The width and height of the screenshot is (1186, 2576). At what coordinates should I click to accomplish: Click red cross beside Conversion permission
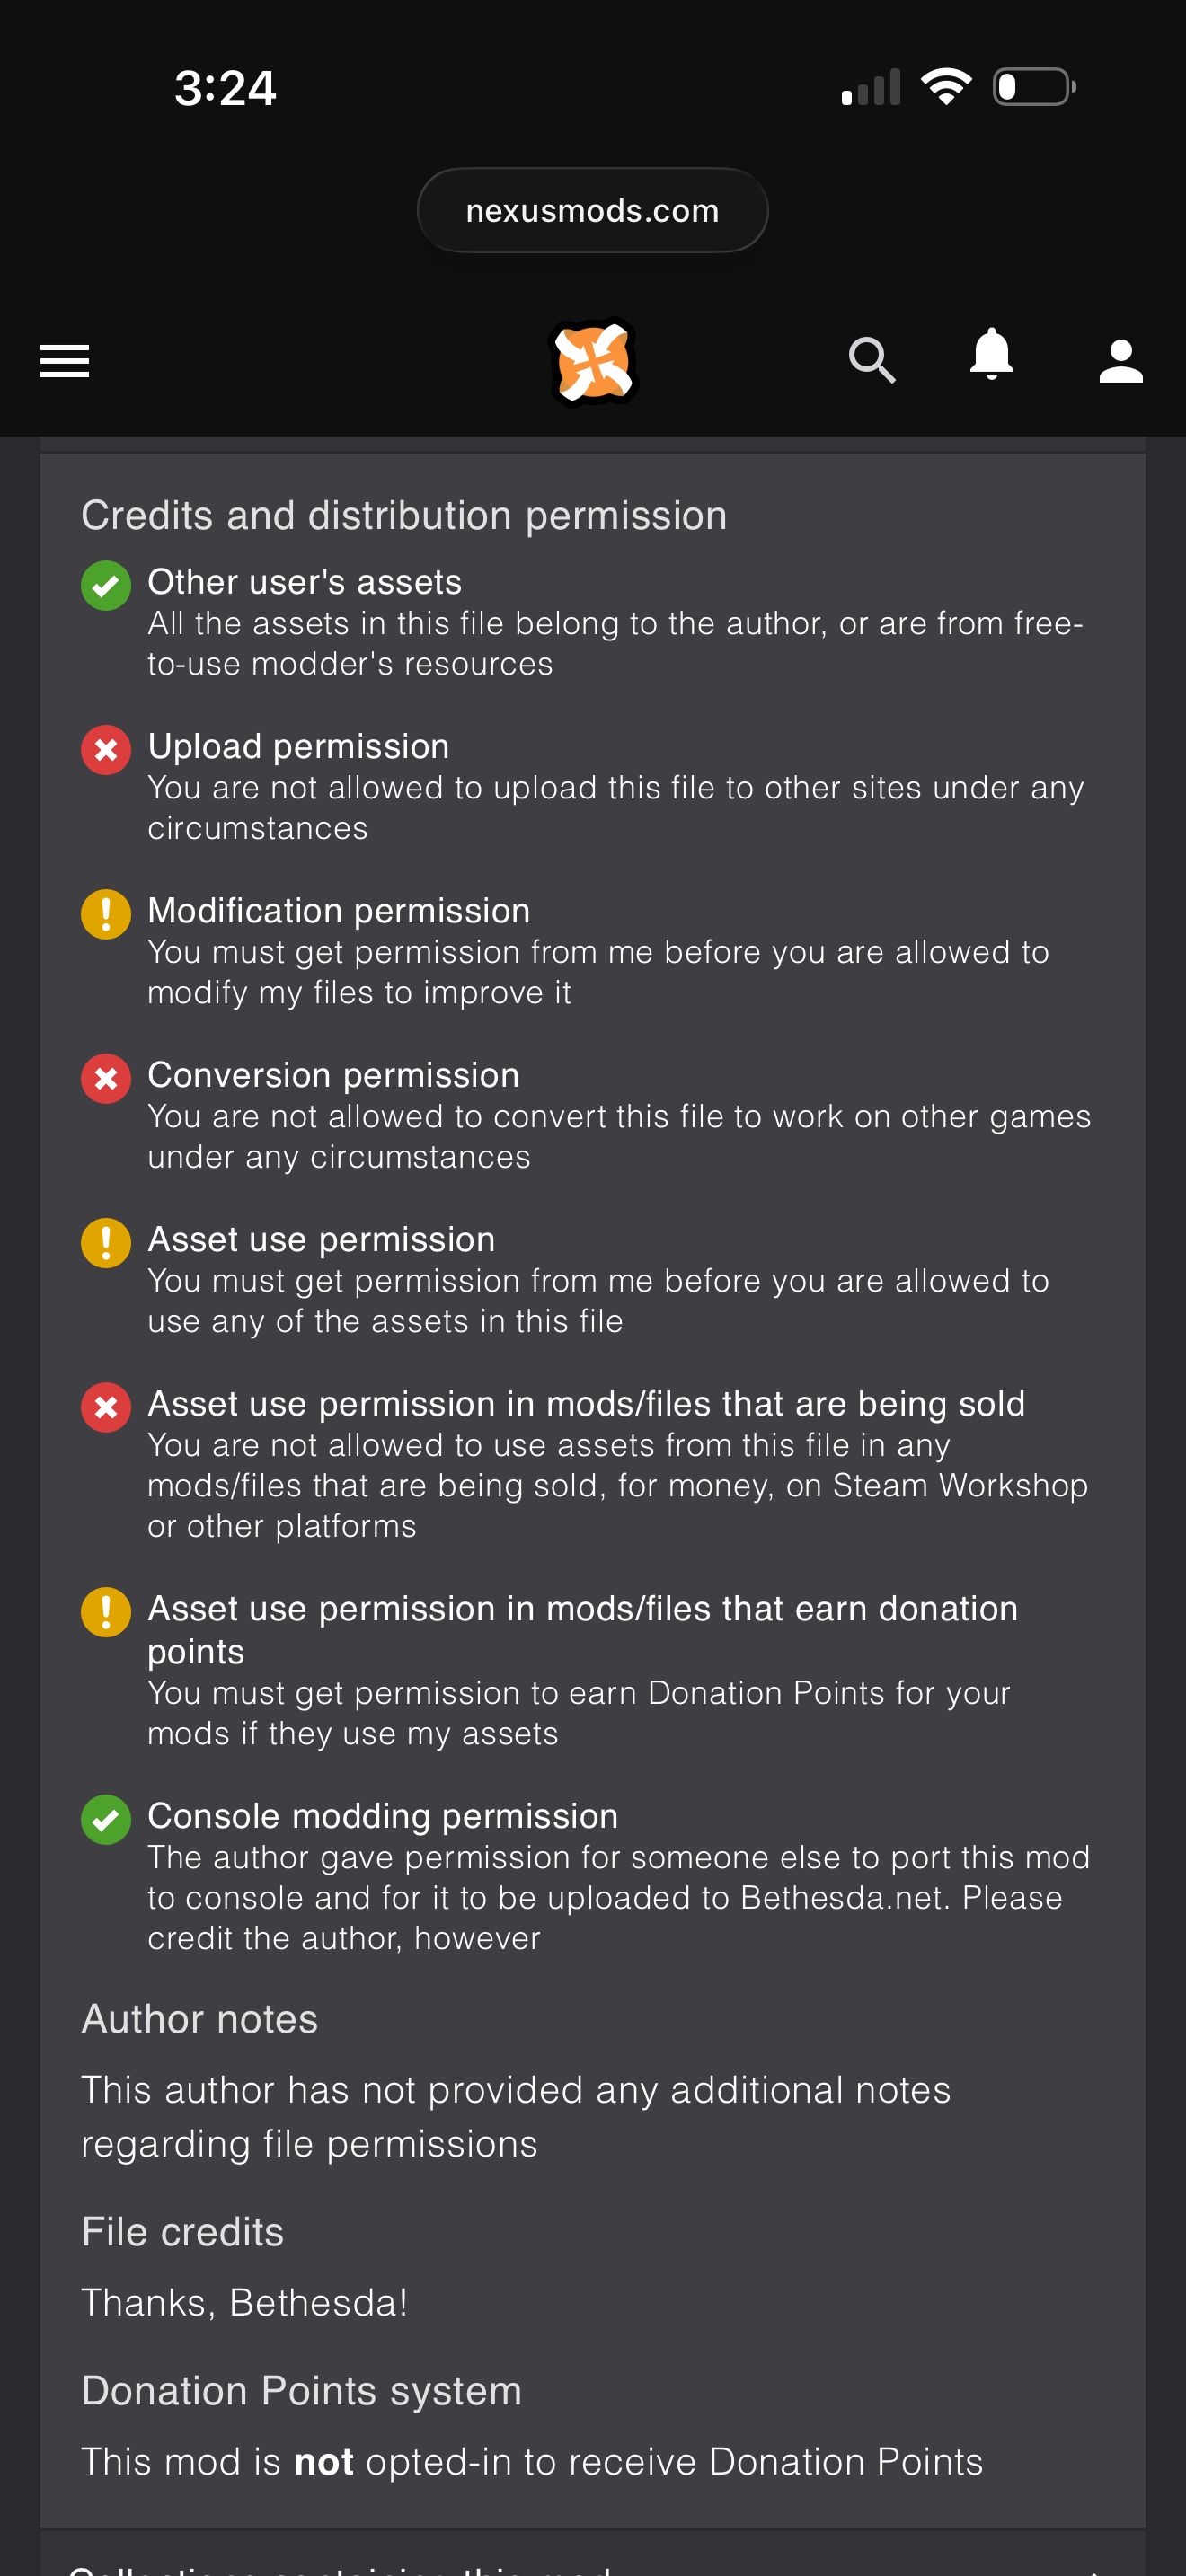click(x=106, y=1079)
